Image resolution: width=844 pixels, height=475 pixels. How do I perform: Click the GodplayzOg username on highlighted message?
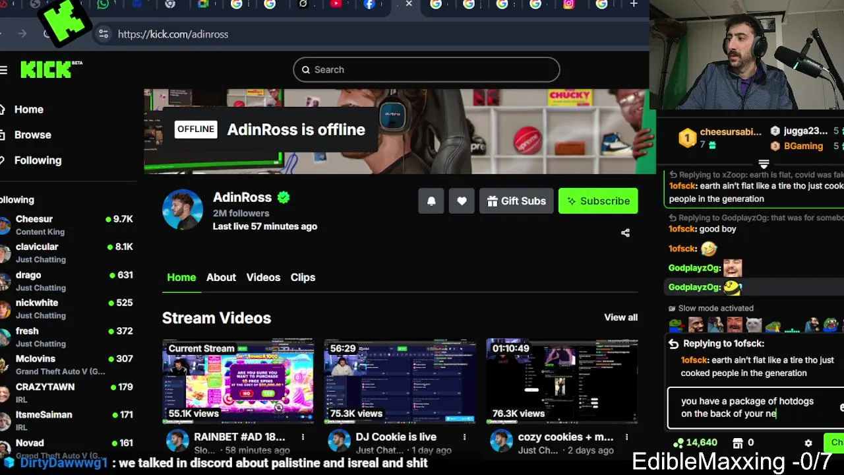(x=694, y=287)
